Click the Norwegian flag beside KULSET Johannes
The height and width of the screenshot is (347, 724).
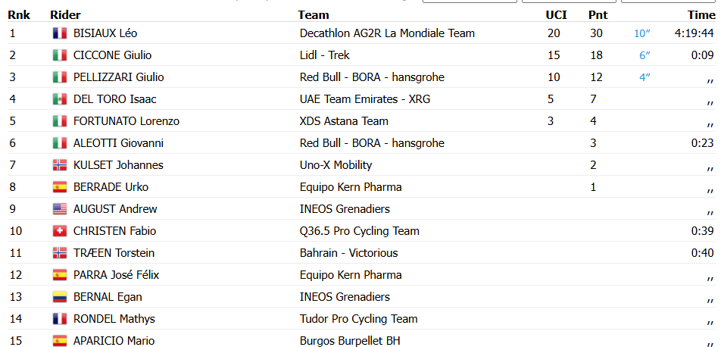pyautogui.click(x=59, y=165)
